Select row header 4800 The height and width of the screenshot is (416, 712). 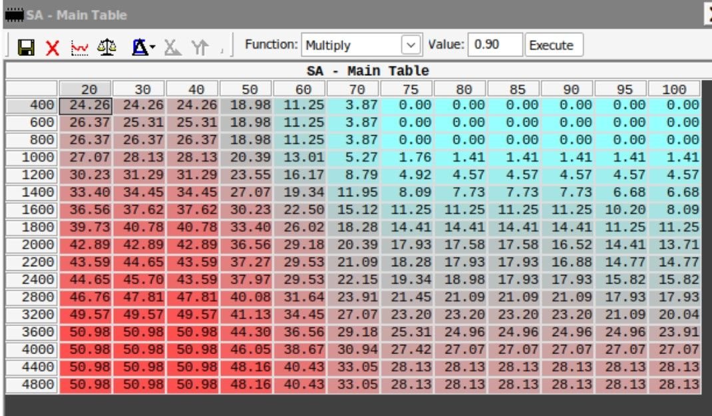[x=31, y=385]
